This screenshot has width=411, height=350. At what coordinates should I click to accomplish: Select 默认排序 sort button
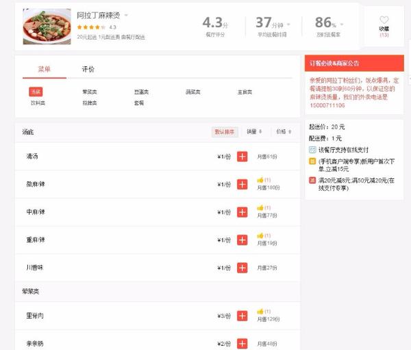coord(225,132)
